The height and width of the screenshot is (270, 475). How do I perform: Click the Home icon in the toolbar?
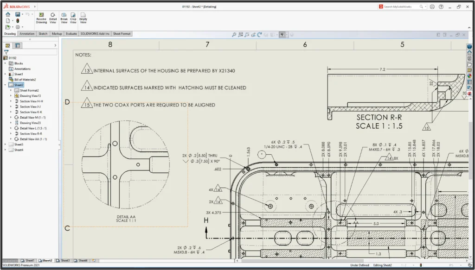click(8, 14)
